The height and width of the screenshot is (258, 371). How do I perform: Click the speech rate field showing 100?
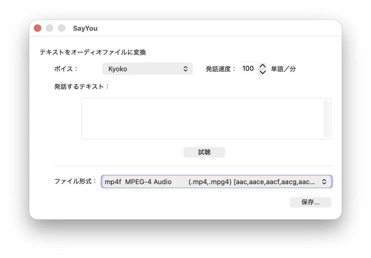click(x=249, y=68)
